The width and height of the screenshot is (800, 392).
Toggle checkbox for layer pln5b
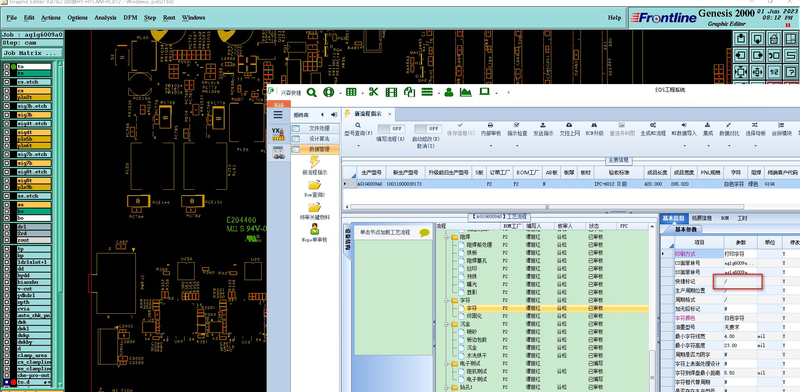(x=7, y=139)
